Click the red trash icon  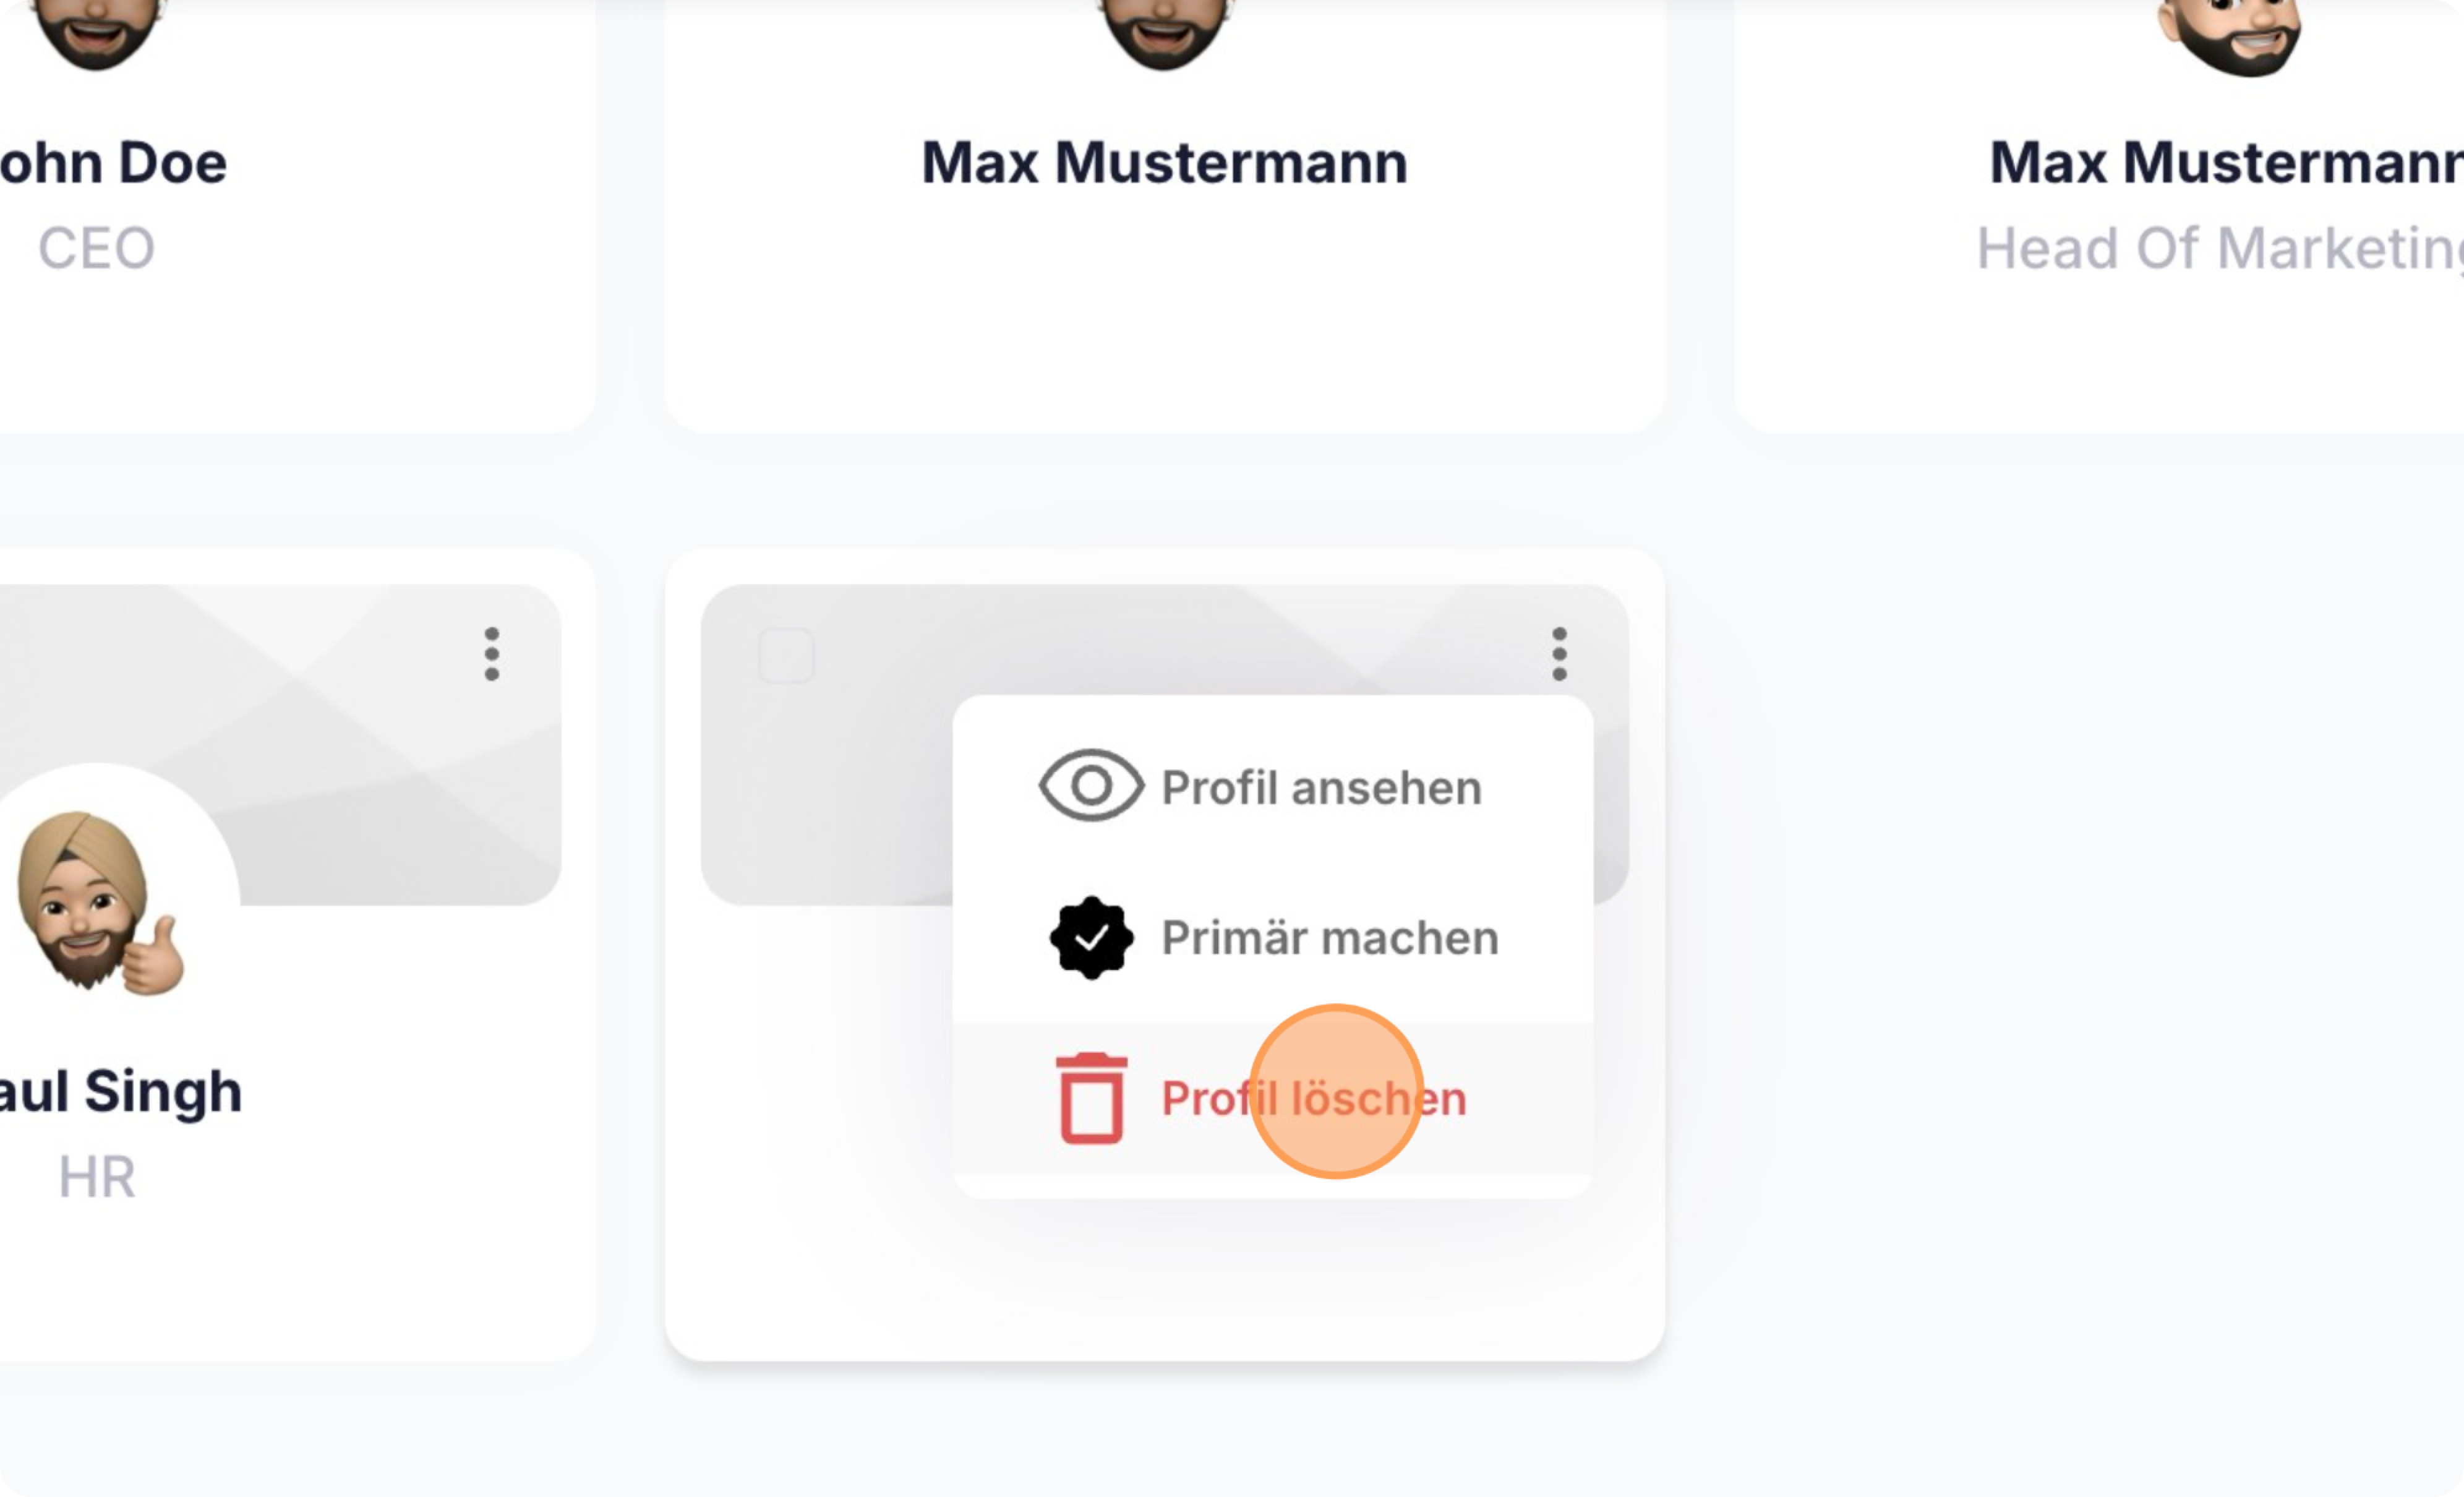[1091, 1098]
